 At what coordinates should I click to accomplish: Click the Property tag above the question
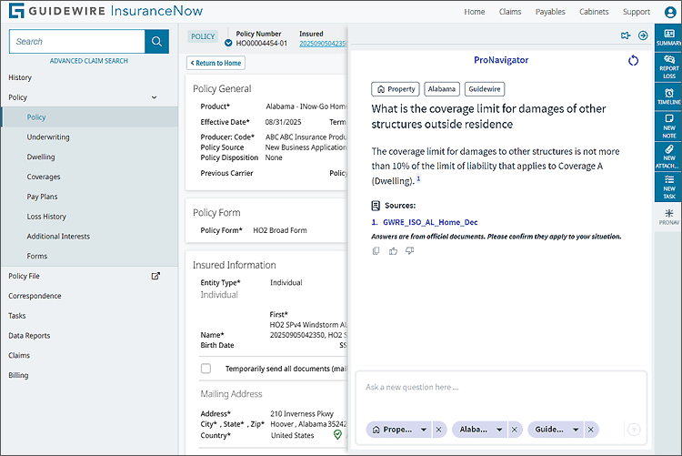[x=396, y=89]
